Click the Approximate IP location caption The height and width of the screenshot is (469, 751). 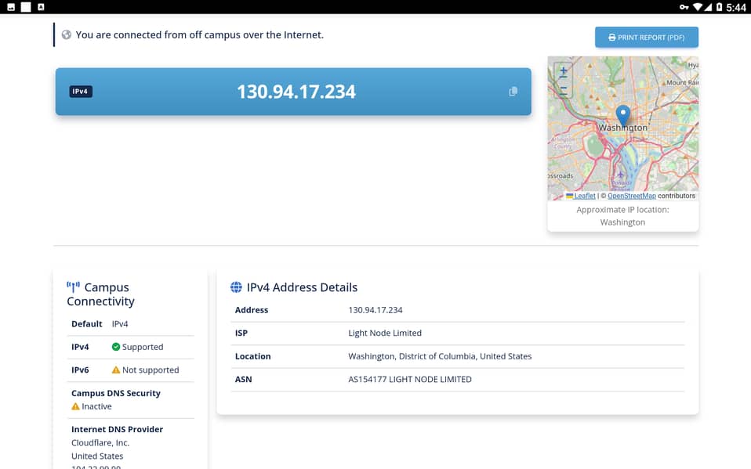tap(622, 216)
